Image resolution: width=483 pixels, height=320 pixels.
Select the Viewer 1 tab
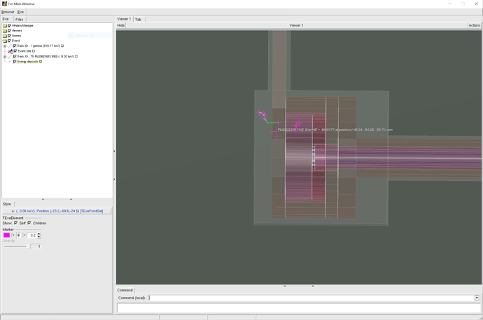pyautogui.click(x=124, y=19)
